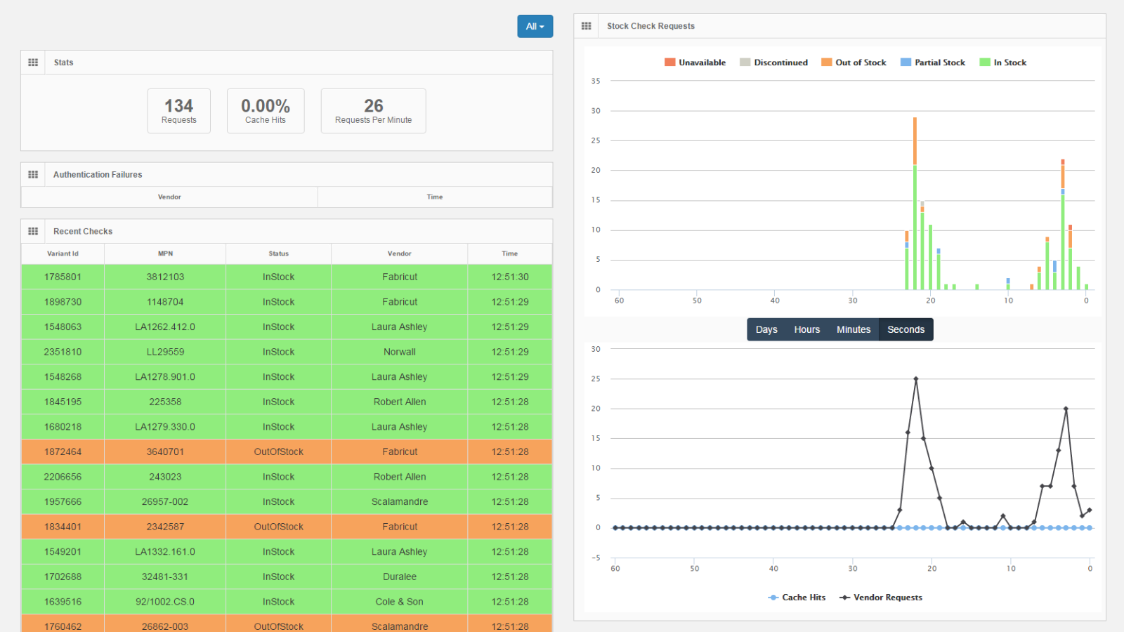Click the Requests Per Minute stat box

[373, 110]
